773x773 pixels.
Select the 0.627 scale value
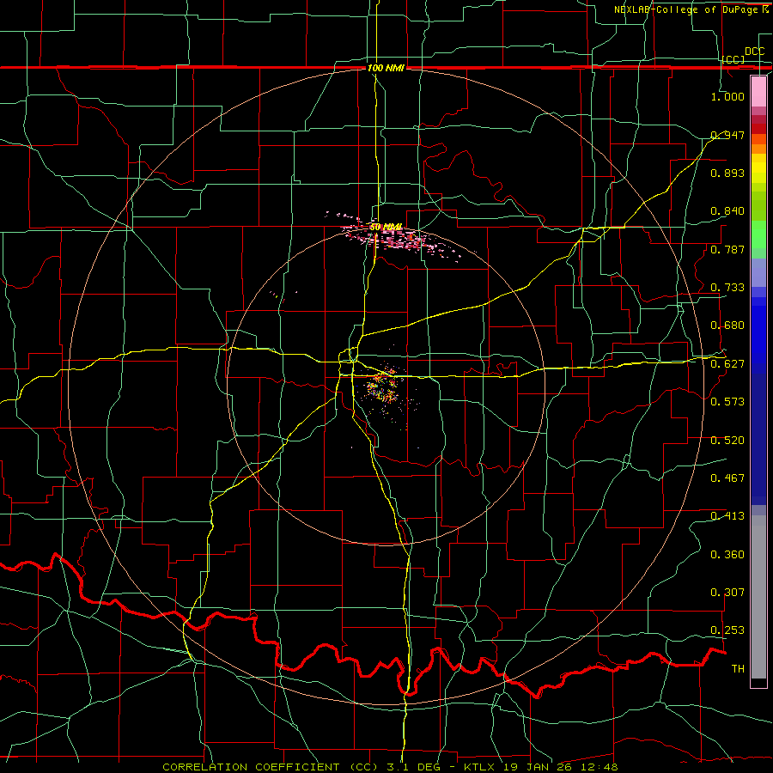click(x=727, y=364)
